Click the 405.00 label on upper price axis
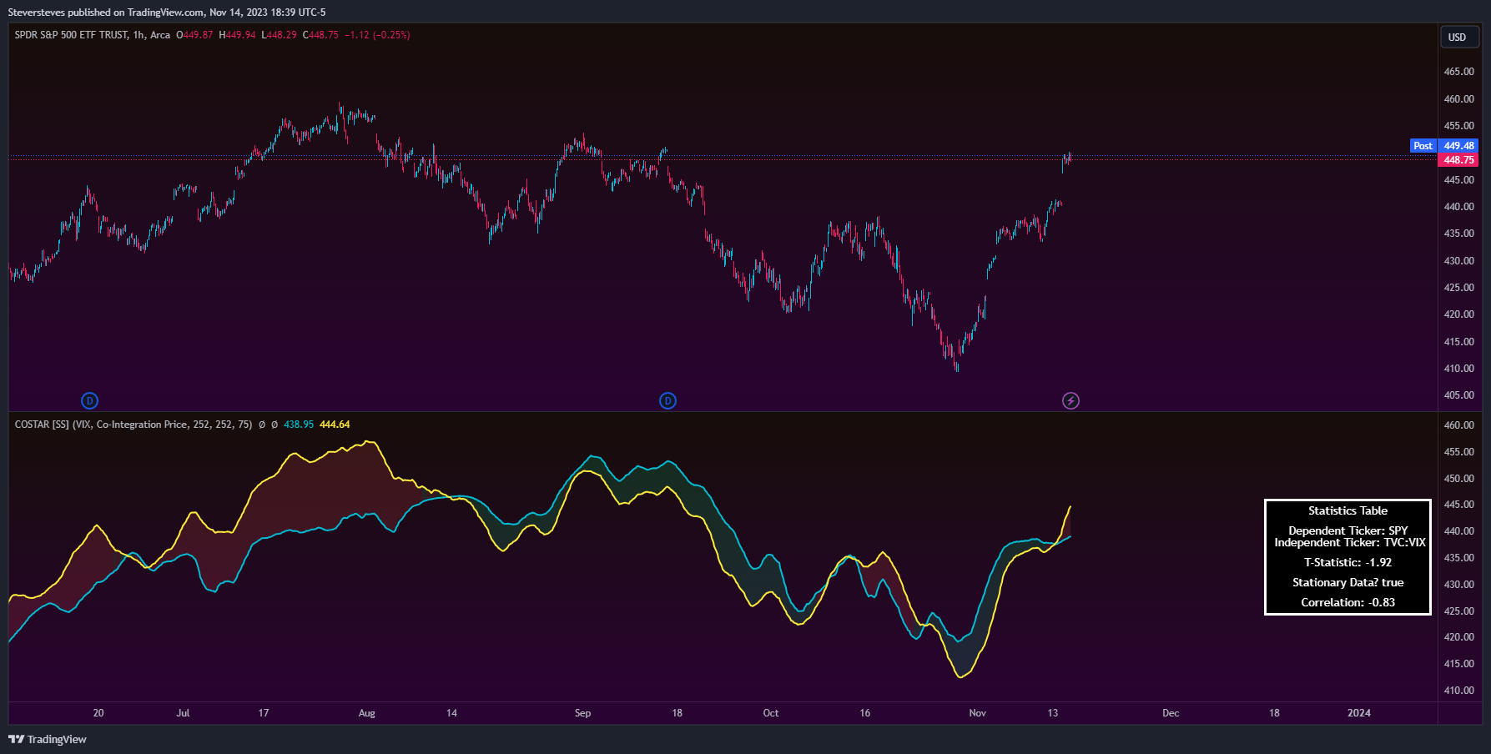Viewport: 1491px width, 754px height. [x=1458, y=395]
